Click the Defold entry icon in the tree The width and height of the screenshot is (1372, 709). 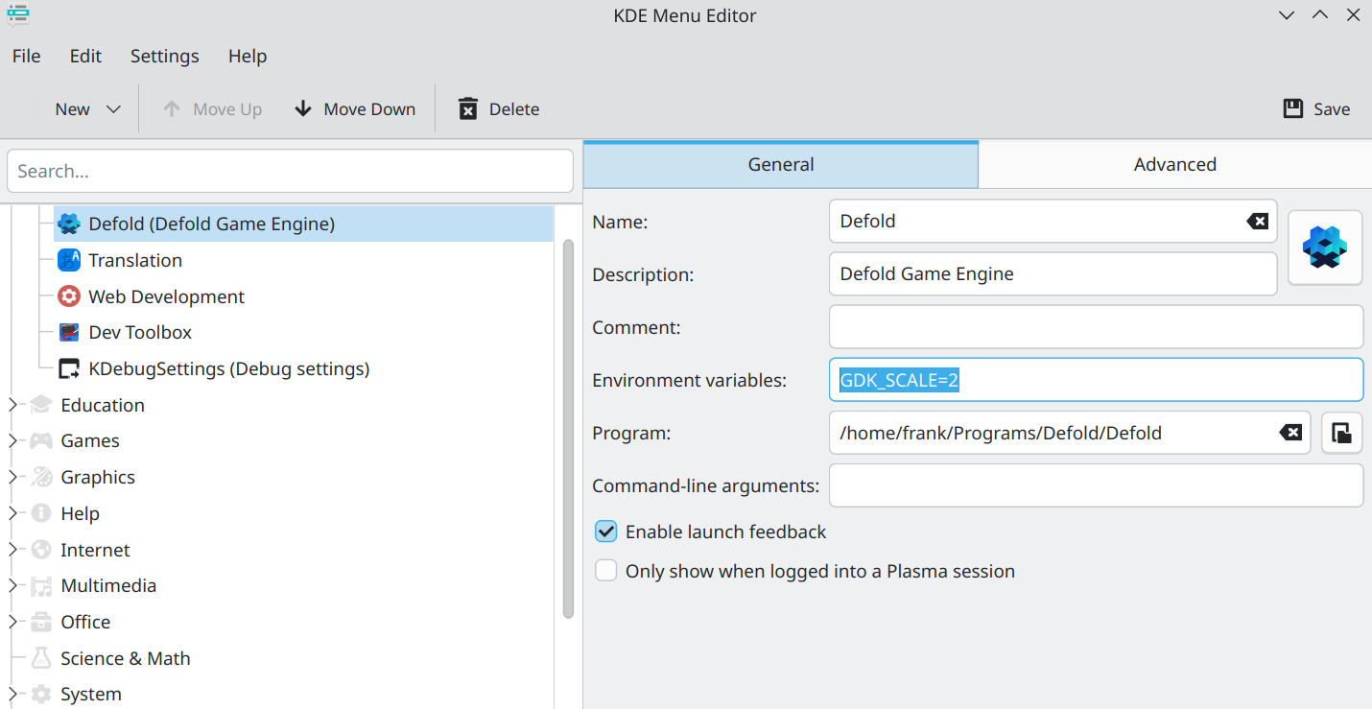tap(69, 224)
